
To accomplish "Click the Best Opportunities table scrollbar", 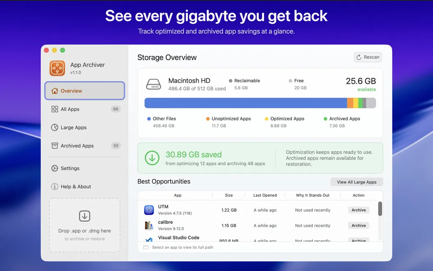I will click(x=380, y=209).
